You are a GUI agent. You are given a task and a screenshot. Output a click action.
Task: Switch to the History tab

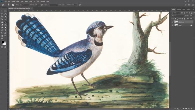(189, 9)
